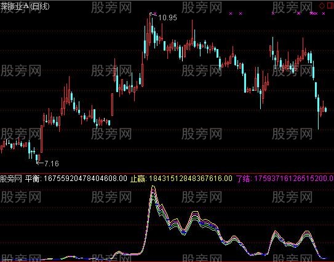
Task: Select the chart title 深振业A (日线)
Action: click(25, 6)
